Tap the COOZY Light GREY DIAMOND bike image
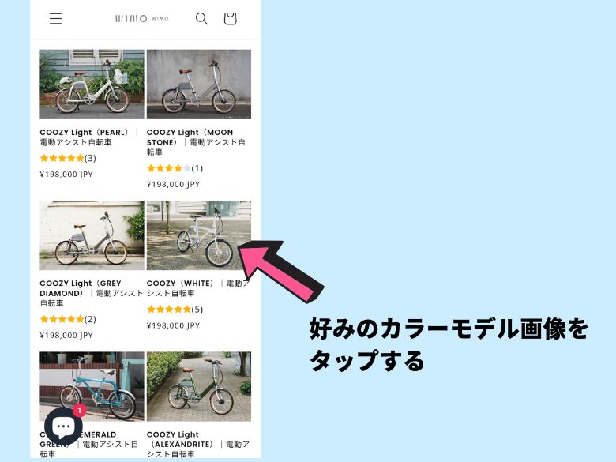Image resolution: width=616 pixels, height=462 pixels. 92,235
